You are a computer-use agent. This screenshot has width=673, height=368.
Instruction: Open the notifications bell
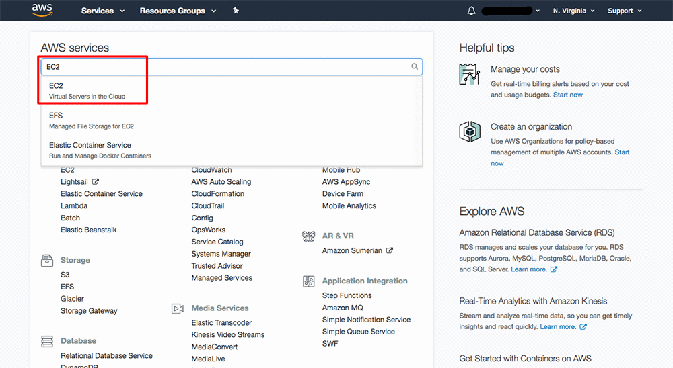471,11
